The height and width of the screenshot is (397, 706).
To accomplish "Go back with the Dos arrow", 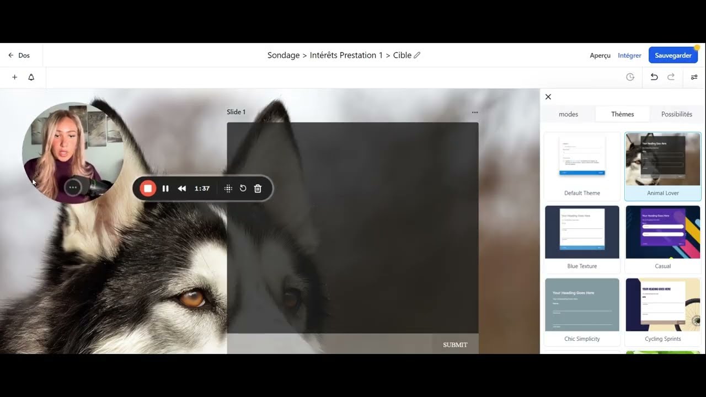I will click(x=19, y=55).
